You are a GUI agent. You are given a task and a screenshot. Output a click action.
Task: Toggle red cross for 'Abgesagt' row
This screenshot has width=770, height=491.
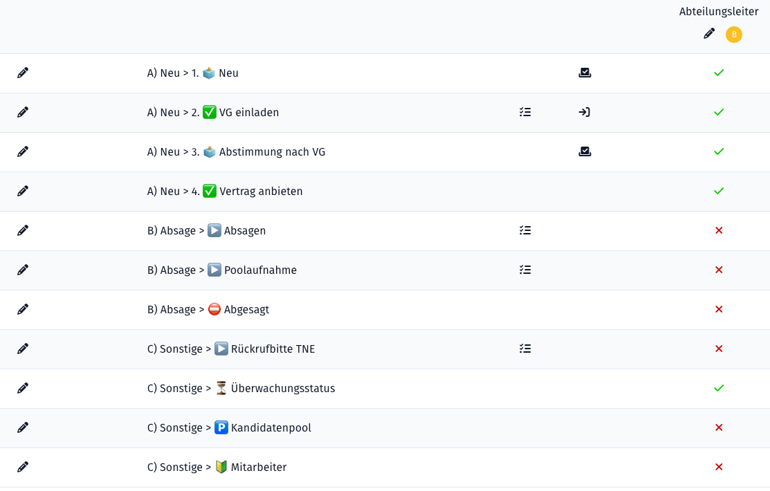point(719,309)
